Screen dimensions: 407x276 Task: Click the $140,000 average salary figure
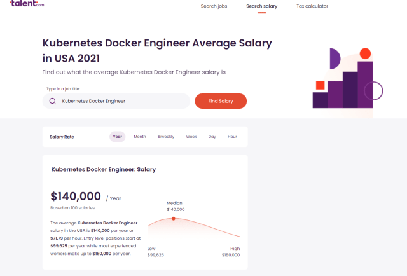[x=76, y=196]
